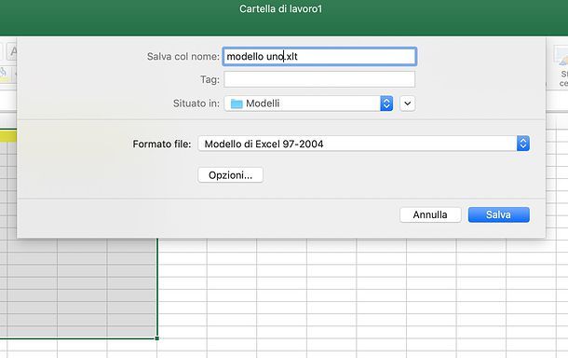Click the blue Salva button
This screenshot has height=358, width=568.
click(499, 214)
